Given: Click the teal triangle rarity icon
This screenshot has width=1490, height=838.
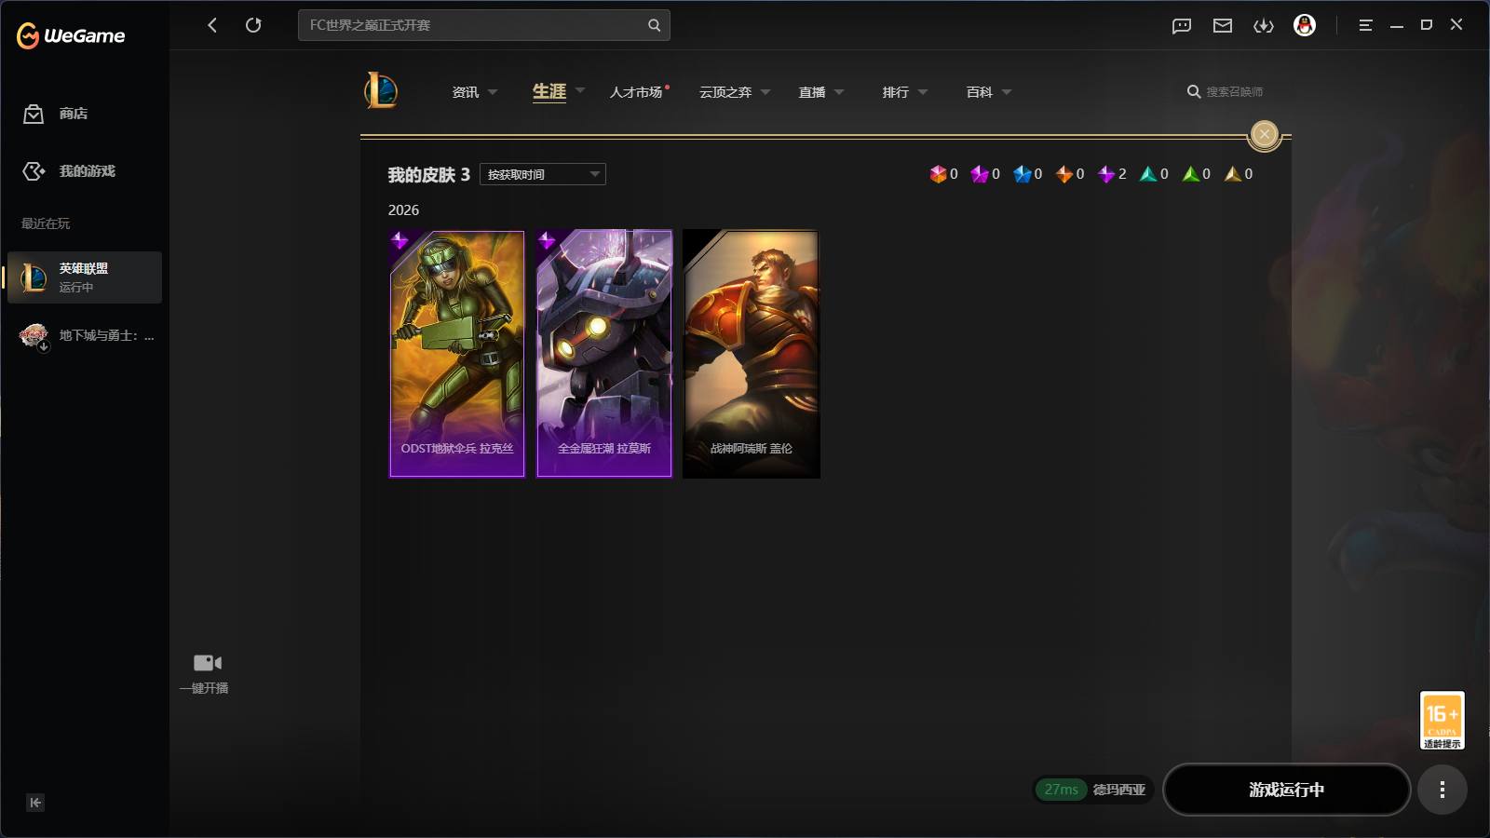Looking at the screenshot, I should [1148, 174].
